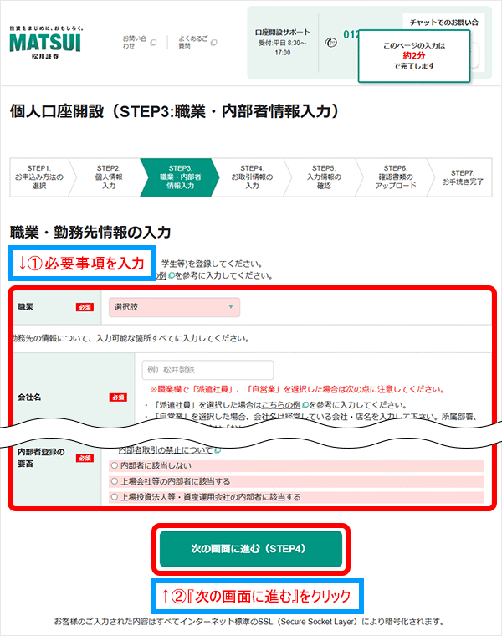Open 内部者取引の禁止について link
Screen dimensions: 502x636
166,450
